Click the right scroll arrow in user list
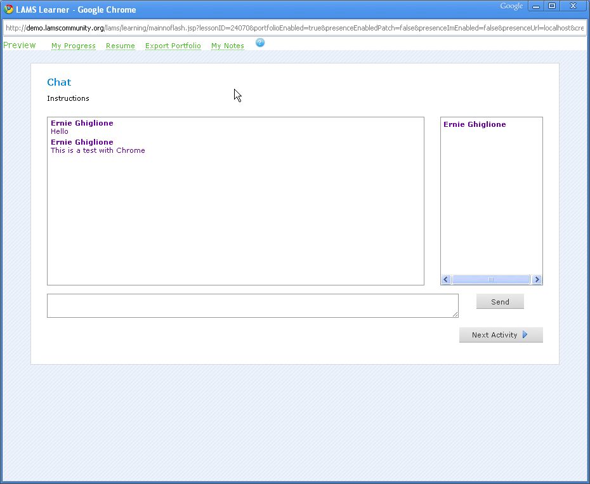590x484 pixels. pos(537,280)
